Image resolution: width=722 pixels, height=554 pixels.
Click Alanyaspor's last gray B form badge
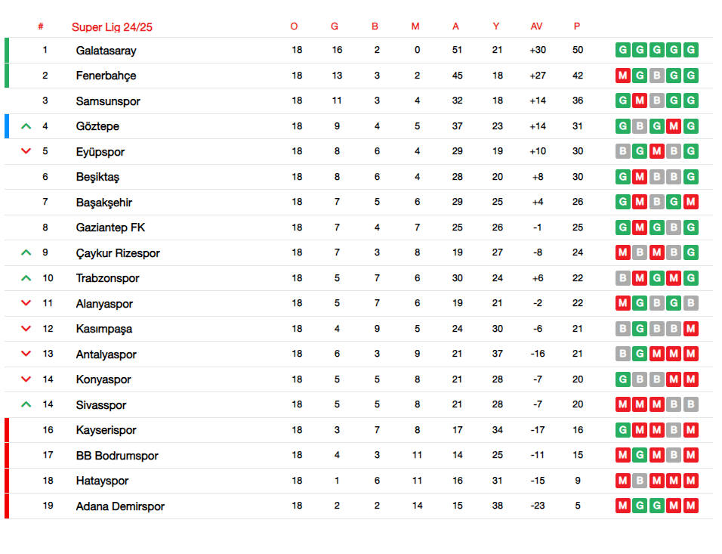point(691,303)
